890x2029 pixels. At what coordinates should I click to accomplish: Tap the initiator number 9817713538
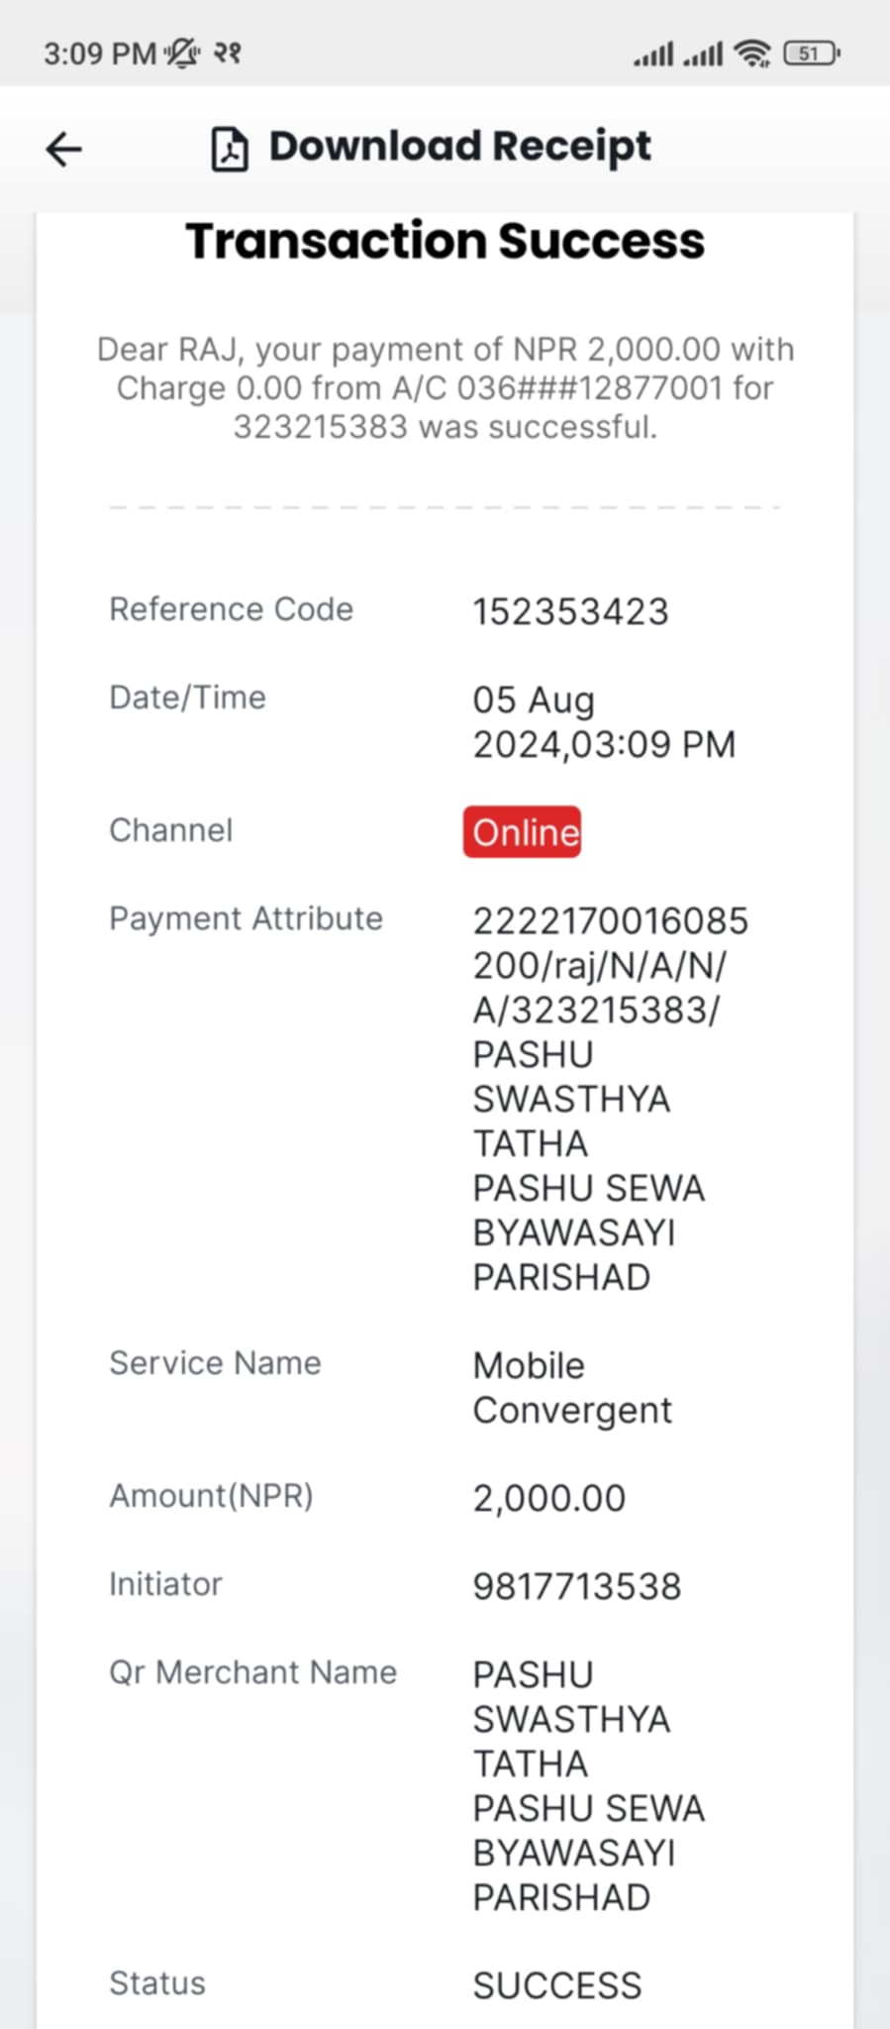[x=577, y=1586]
